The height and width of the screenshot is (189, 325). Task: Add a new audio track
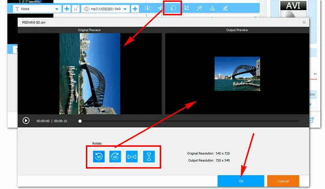click(135, 9)
